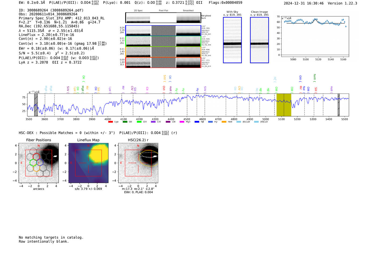The width and height of the screenshot is (376, 256).
Task: Click the OII z = 0.3722 value
Action: [67, 62]
